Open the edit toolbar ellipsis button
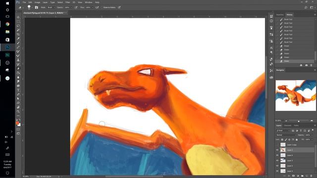 pyautogui.click(x=18, y=116)
